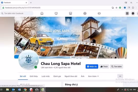This screenshot has height=92, width=138.
Task: Click the Tìm kiếm page search button
Action: tap(117, 66)
